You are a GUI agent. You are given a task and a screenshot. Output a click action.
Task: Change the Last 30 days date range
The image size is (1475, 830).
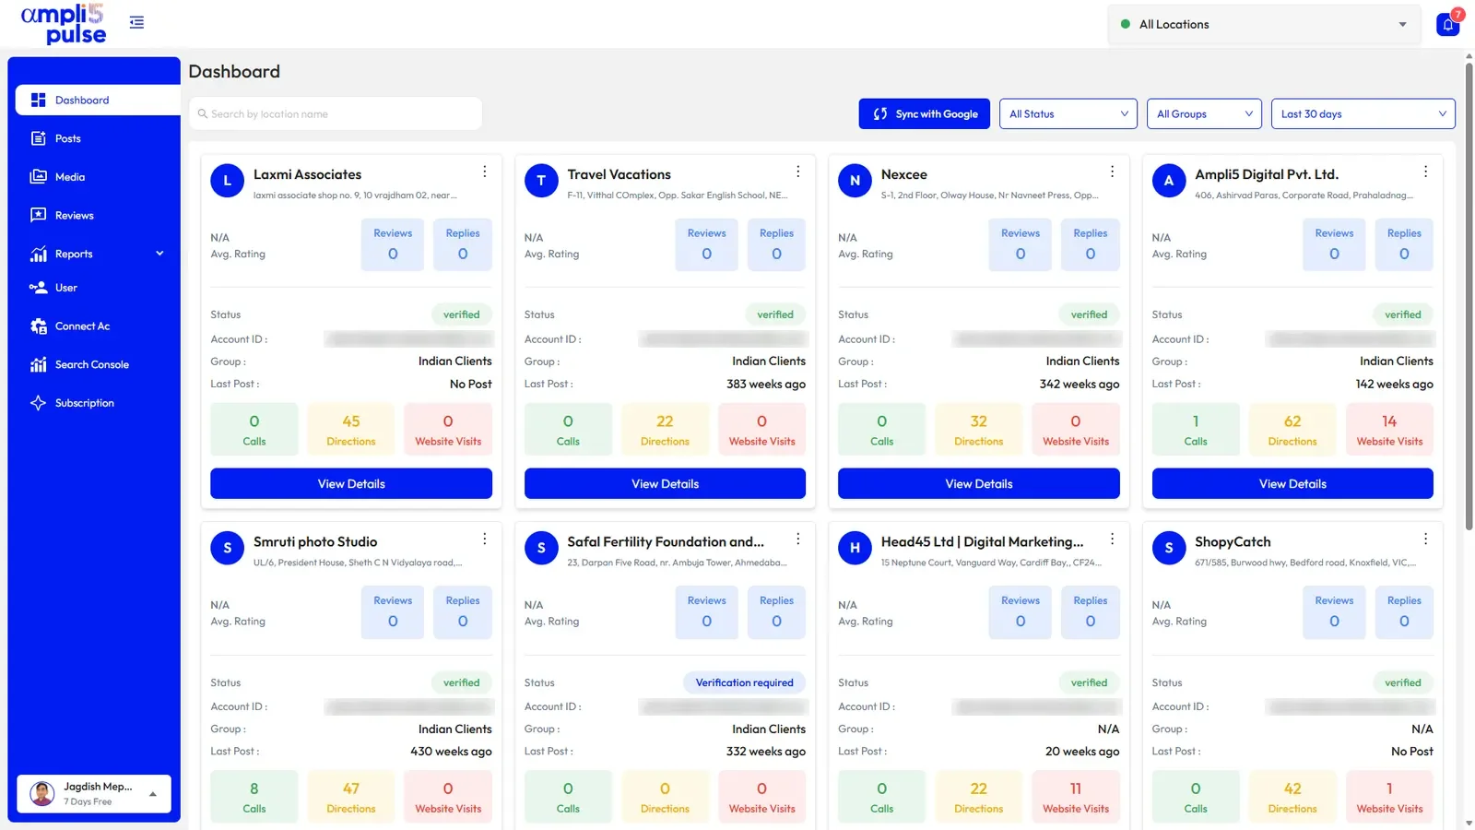(x=1363, y=114)
